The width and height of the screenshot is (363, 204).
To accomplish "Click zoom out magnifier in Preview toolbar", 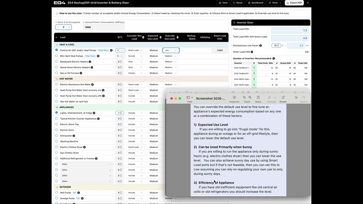I will (244, 97).
